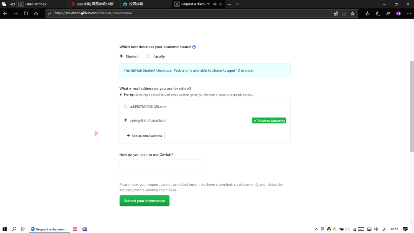
Task: Click Add an email address button
Action: pyautogui.click(x=144, y=136)
